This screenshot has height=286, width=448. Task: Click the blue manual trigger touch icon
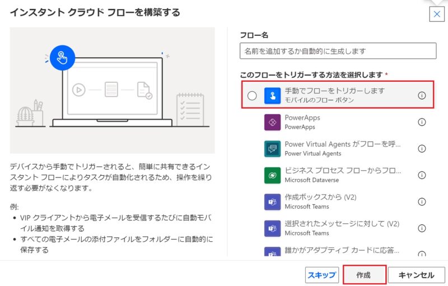[x=273, y=96]
